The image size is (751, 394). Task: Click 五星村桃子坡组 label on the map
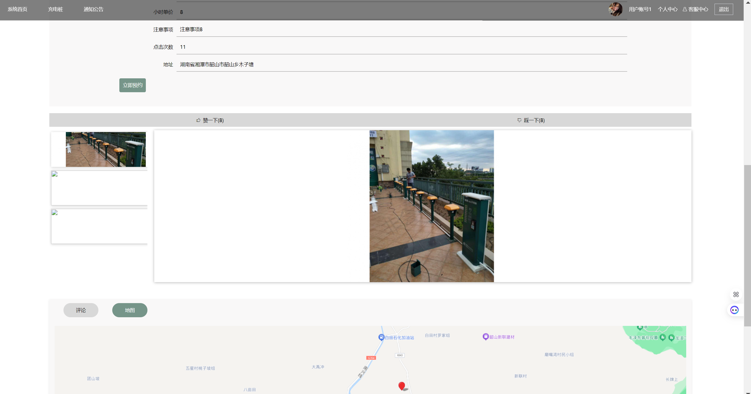(200, 368)
